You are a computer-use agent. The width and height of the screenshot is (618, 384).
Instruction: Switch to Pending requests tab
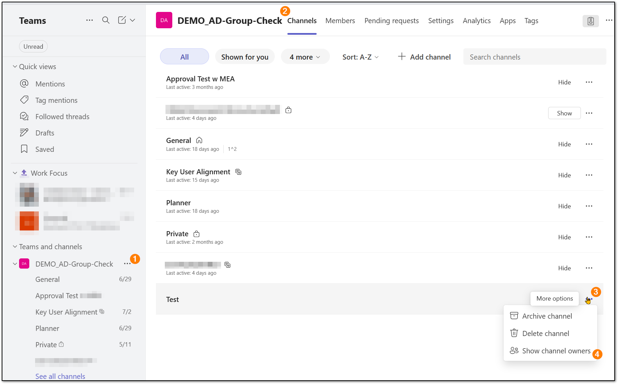[x=392, y=21]
